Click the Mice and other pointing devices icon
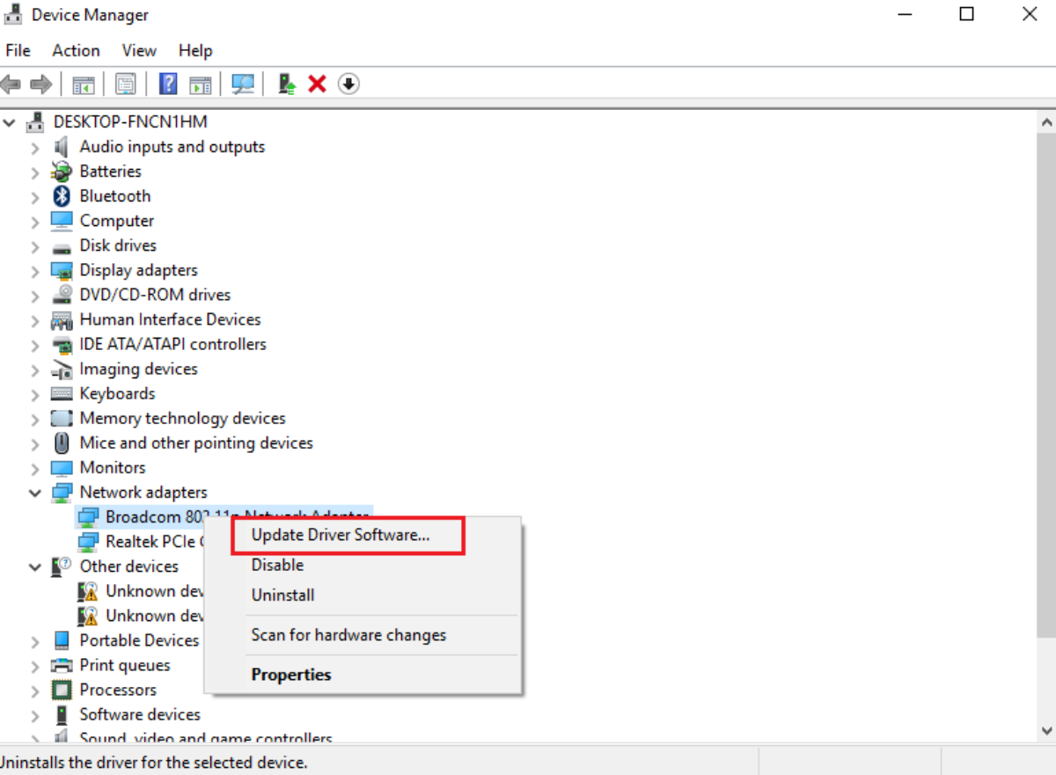Screen dimensions: 1056x775 pyautogui.click(x=62, y=442)
